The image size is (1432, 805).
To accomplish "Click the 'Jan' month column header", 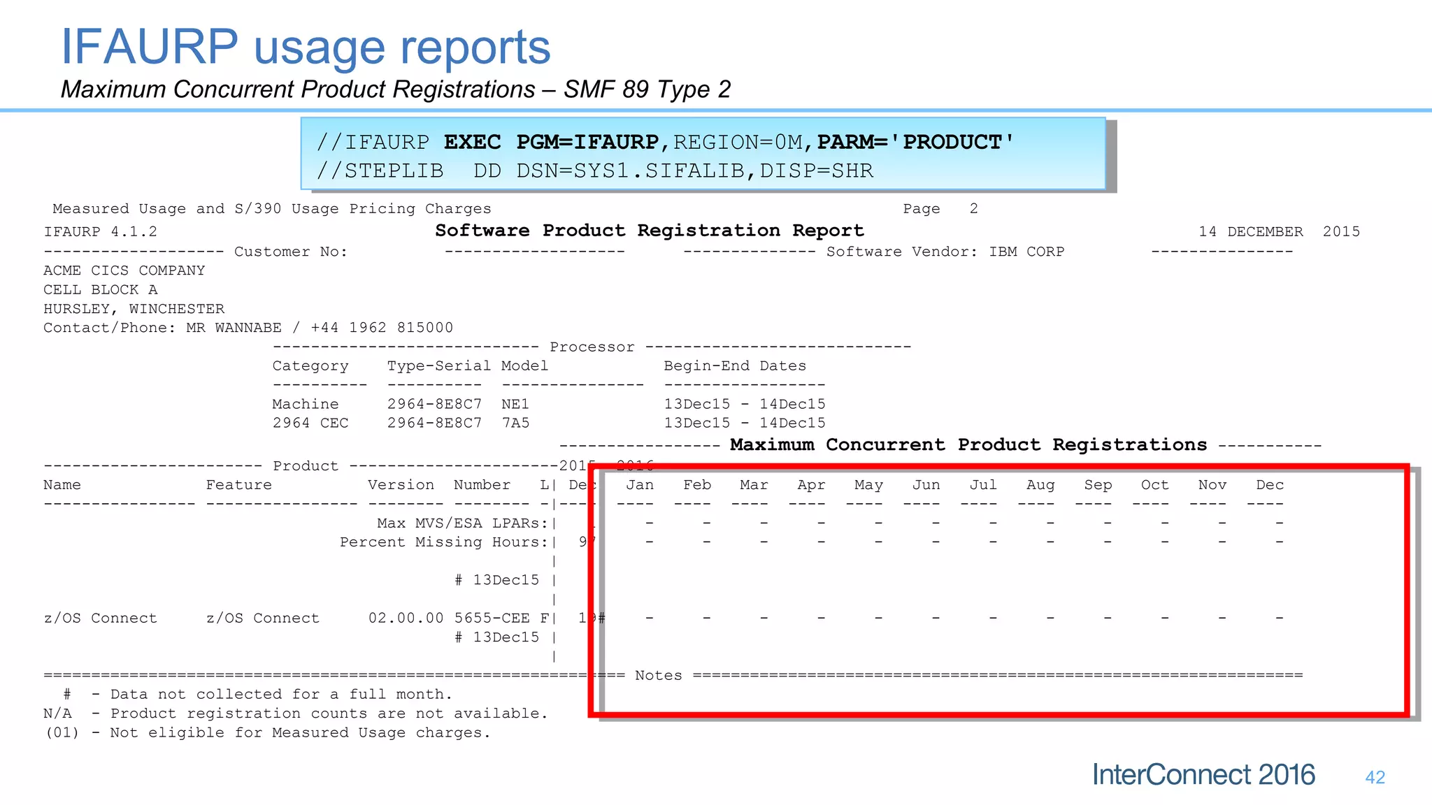I will [x=640, y=484].
